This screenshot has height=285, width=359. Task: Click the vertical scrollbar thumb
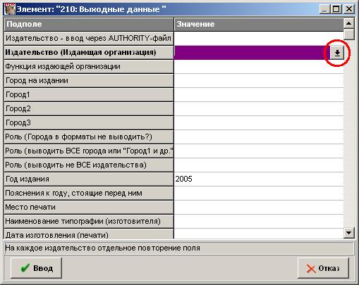pyautogui.click(x=349, y=34)
